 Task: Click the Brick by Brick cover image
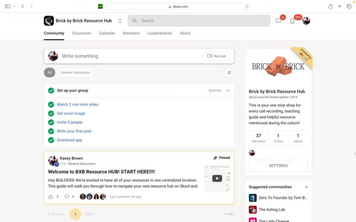coord(278,66)
